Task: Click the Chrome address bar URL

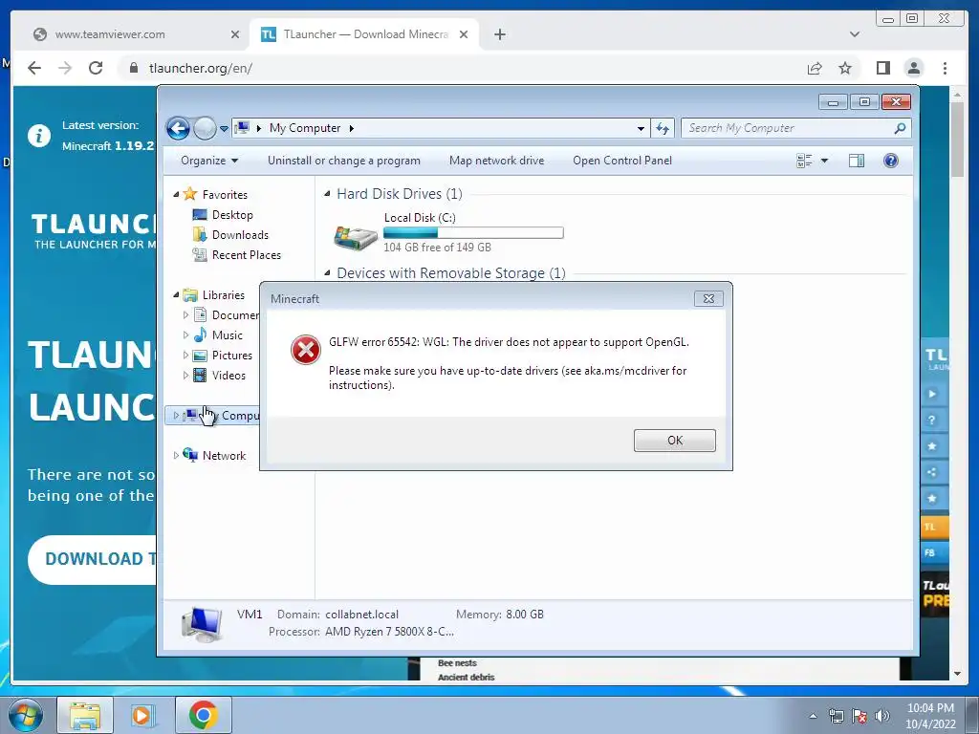Action: (x=201, y=68)
